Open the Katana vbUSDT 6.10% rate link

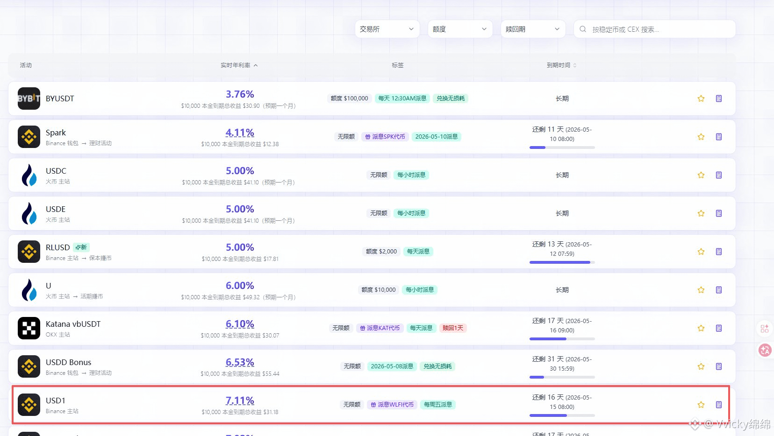(x=240, y=324)
